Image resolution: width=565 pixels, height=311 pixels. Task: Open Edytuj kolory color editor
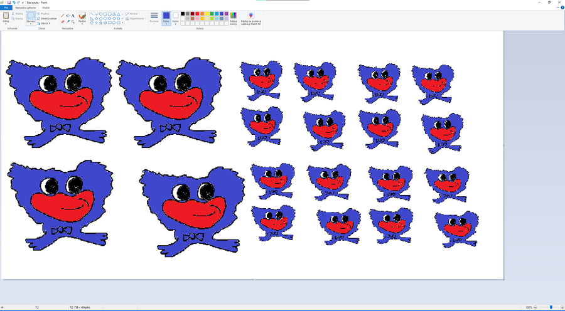click(x=233, y=18)
